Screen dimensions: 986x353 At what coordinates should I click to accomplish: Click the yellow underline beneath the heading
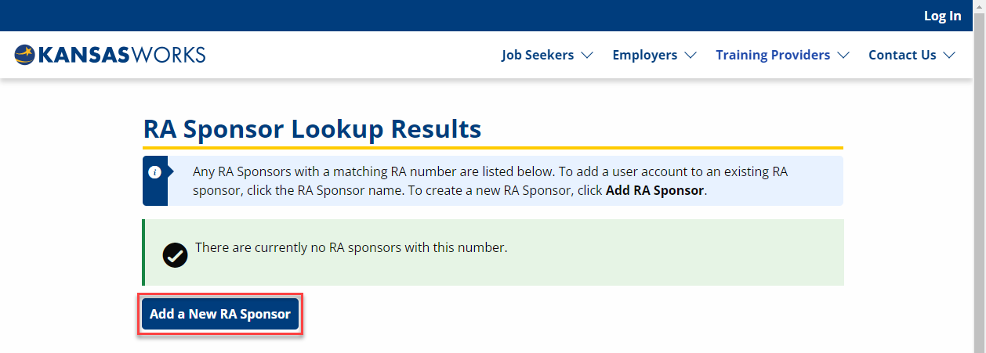click(x=493, y=147)
